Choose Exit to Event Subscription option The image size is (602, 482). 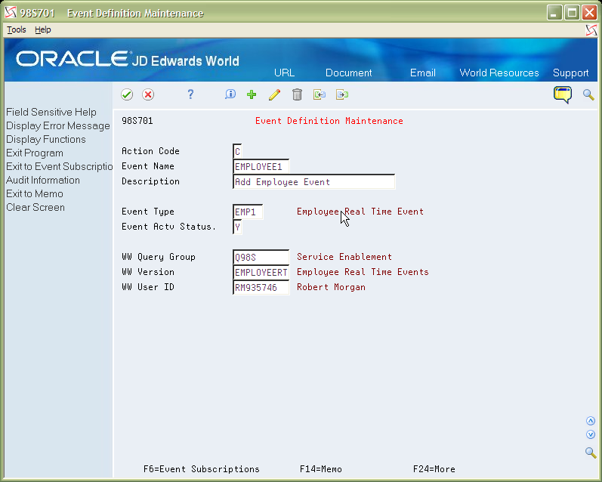(x=59, y=166)
